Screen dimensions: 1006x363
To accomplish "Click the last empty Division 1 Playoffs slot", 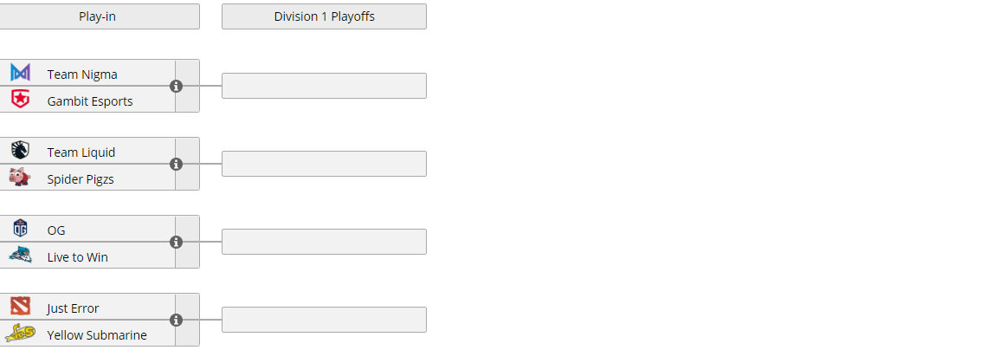I will [324, 320].
